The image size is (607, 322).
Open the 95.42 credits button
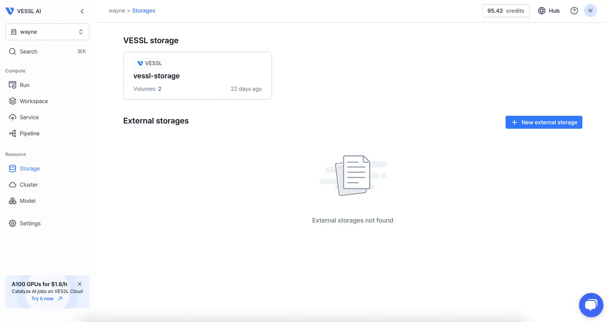click(x=506, y=11)
